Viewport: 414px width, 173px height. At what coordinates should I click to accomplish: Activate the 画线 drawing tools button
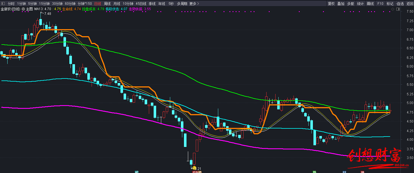(x=370, y=4)
